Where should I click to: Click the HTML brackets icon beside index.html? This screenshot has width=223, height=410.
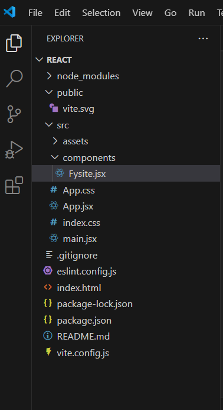coord(48,288)
